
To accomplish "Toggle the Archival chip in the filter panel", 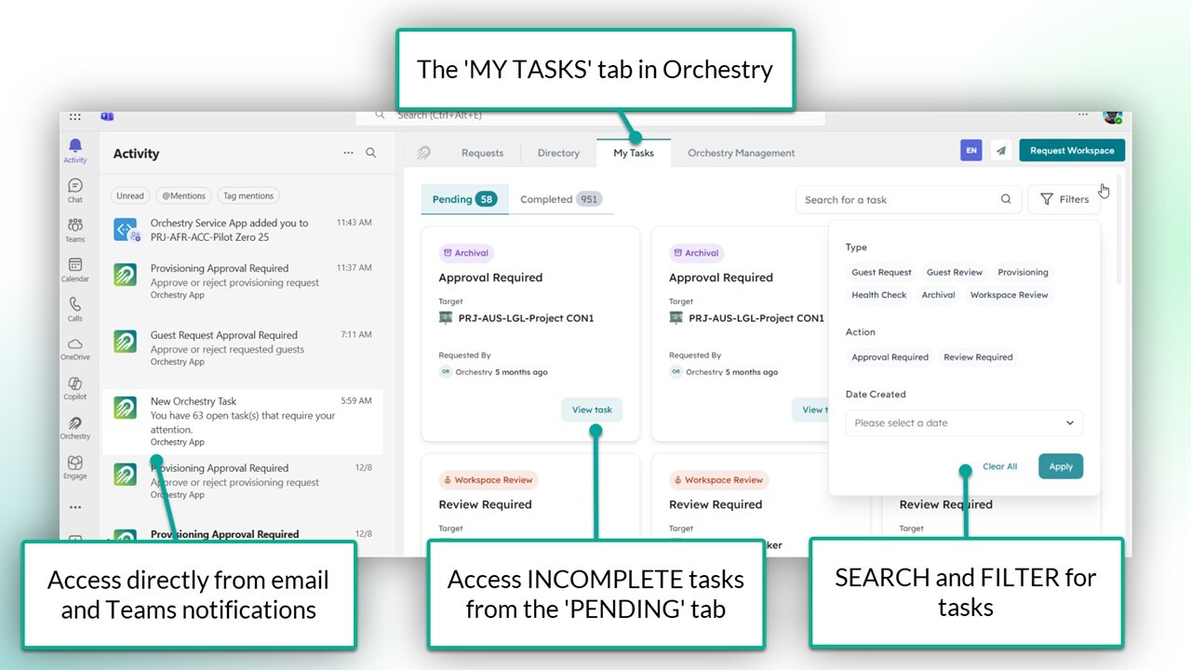I will 938,295.
